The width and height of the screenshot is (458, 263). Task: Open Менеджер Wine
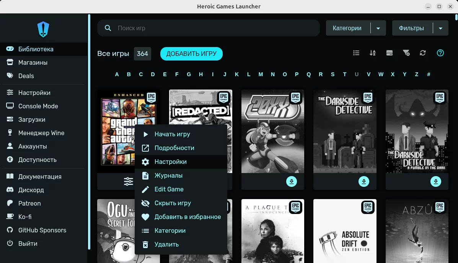click(x=44, y=133)
